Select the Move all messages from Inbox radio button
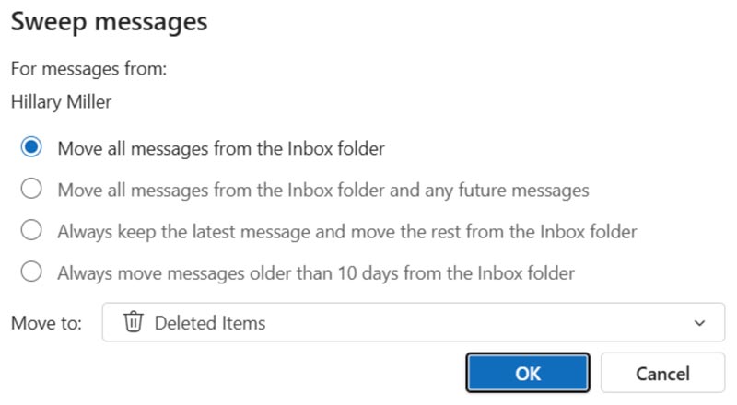The height and width of the screenshot is (405, 737). tap(31, 147)
